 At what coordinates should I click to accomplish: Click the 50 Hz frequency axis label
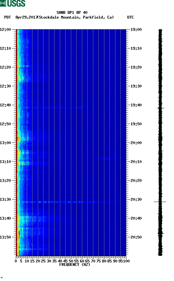(71, 261)
